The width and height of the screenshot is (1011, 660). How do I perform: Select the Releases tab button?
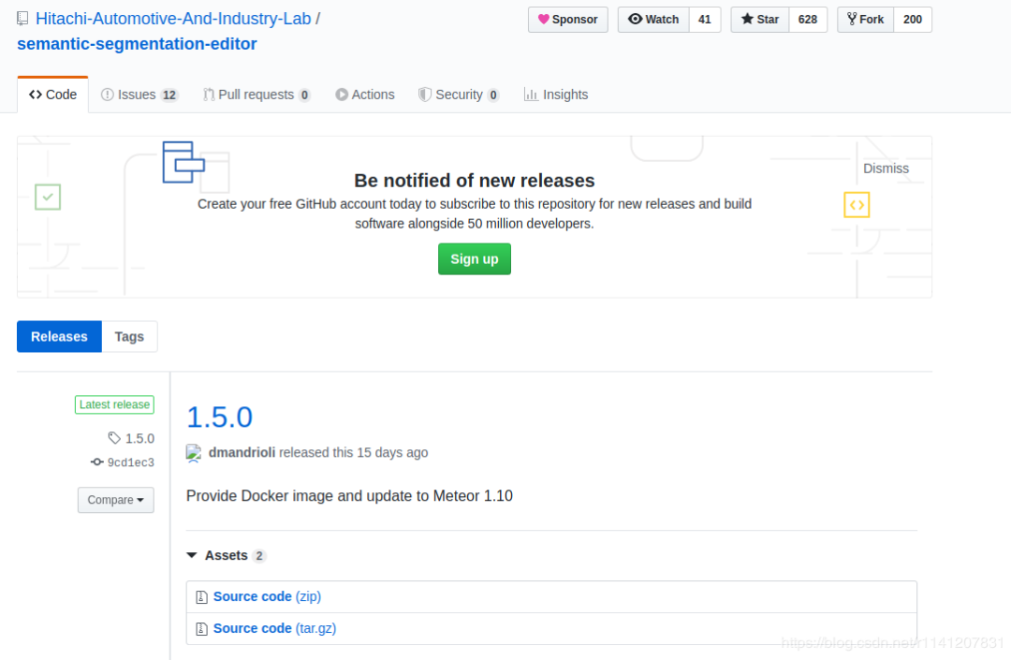point(59,336)
